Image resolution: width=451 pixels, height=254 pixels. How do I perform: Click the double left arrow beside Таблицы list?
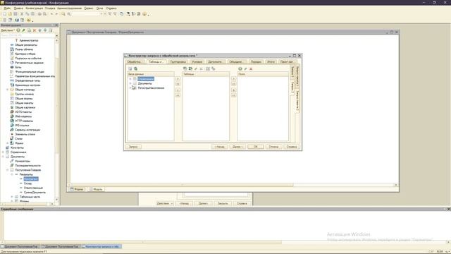pyautogui.click(x=233, y=95)
